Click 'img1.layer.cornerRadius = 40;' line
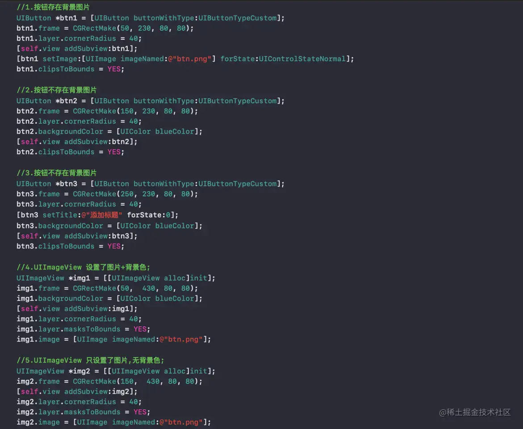The width and height of the screenshot is (523, 429). coord(79,319)
